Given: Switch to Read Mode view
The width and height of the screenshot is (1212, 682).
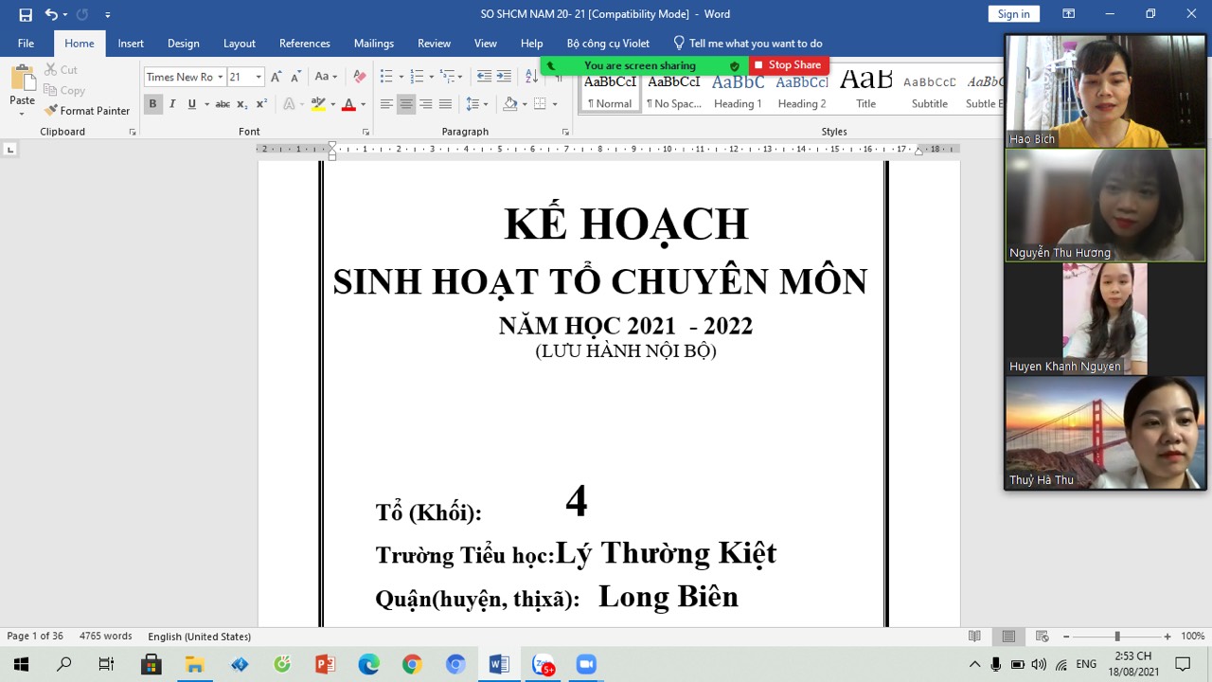Looking at the screenshot, I should point(974,637).
